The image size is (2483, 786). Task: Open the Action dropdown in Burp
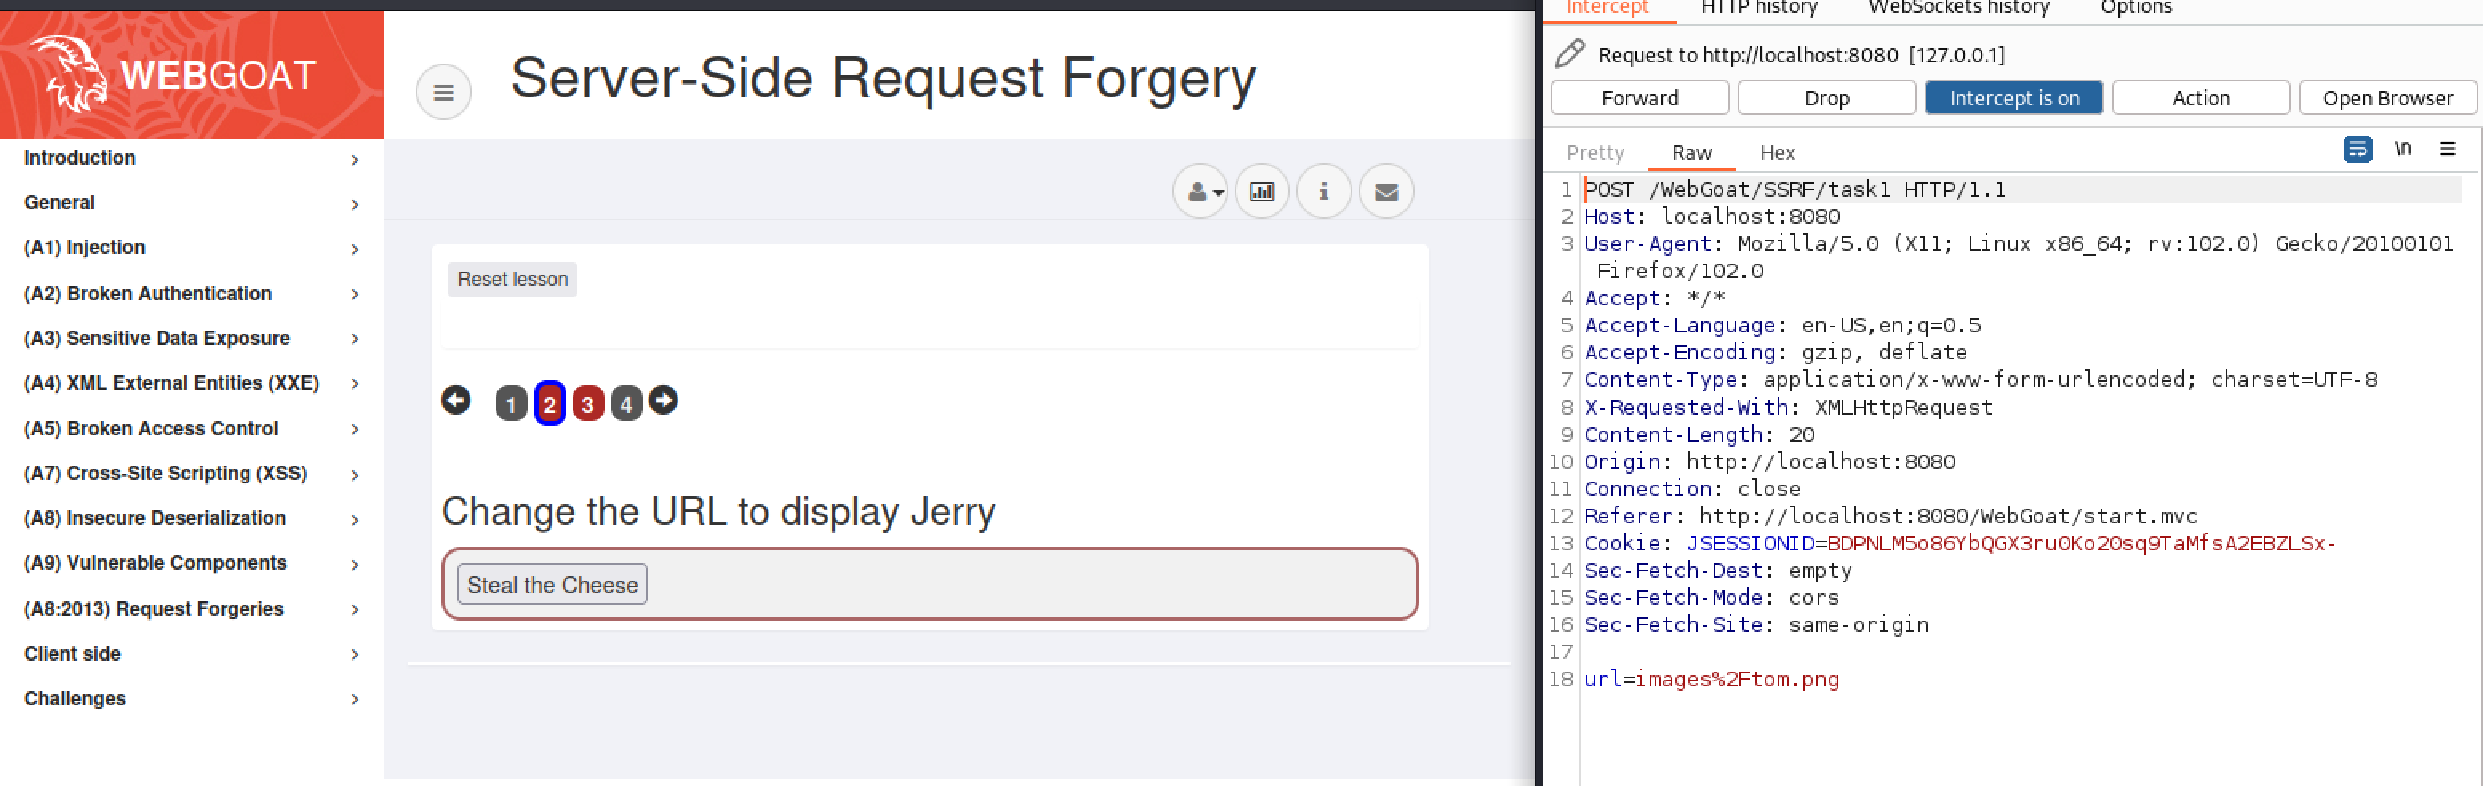click(2200, 98)
